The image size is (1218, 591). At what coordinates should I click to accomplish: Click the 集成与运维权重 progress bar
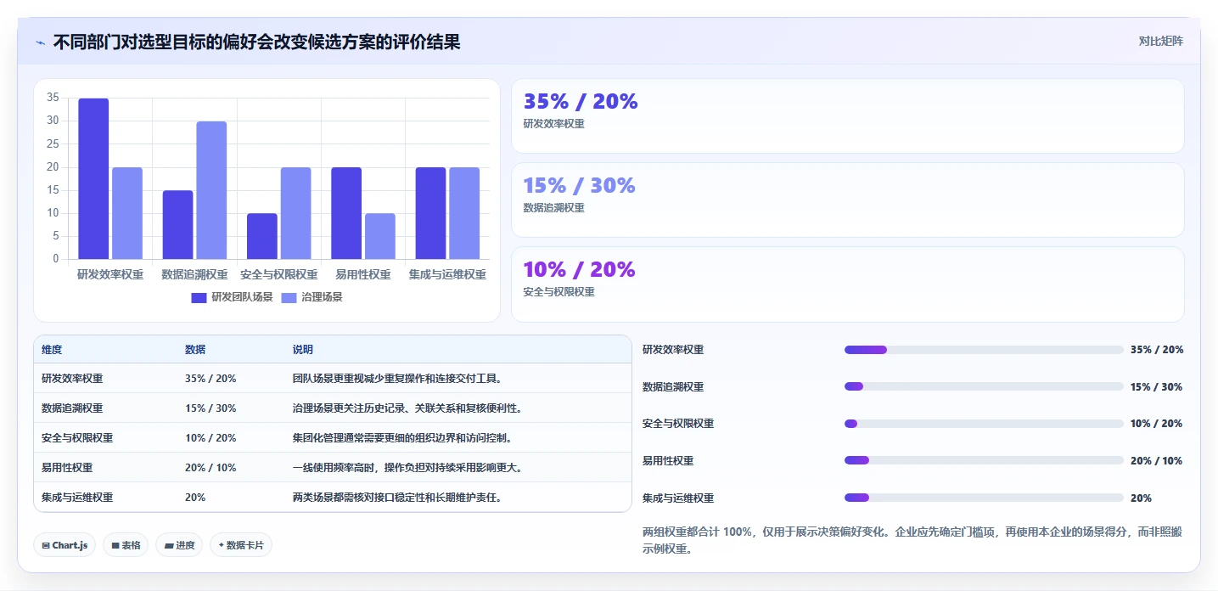pos(984,498)
